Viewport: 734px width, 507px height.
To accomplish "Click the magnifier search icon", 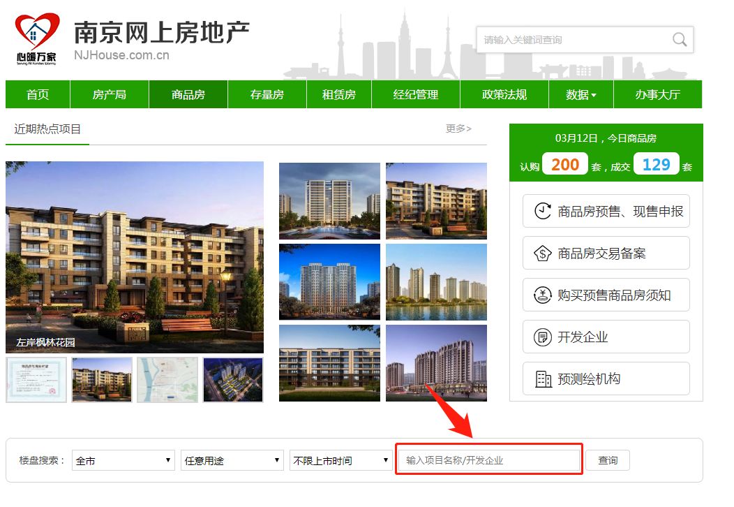I will [680, 40].
